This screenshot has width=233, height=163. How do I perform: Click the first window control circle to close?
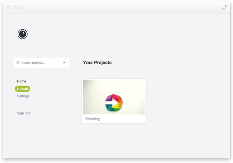pyautogui.click(x=9, y=8)
